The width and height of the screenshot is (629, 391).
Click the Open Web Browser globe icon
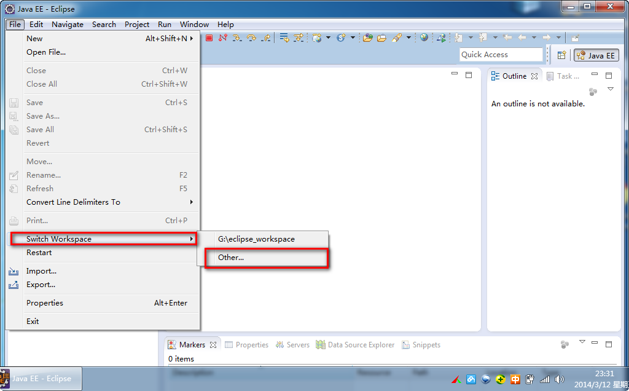click(x=424, y=38)
